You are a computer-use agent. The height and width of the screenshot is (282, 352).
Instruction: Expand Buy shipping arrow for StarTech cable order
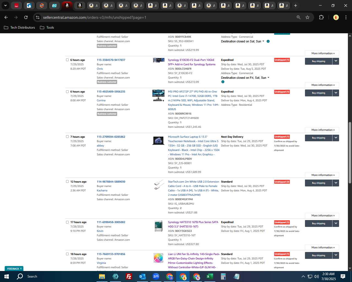coord(336,183)
